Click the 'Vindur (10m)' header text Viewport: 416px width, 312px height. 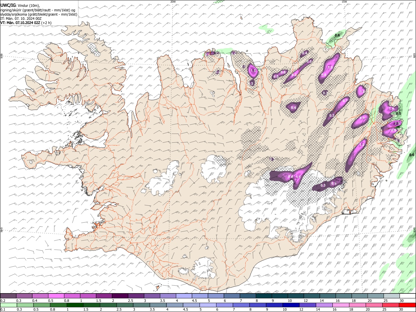(x=29, y=6)
